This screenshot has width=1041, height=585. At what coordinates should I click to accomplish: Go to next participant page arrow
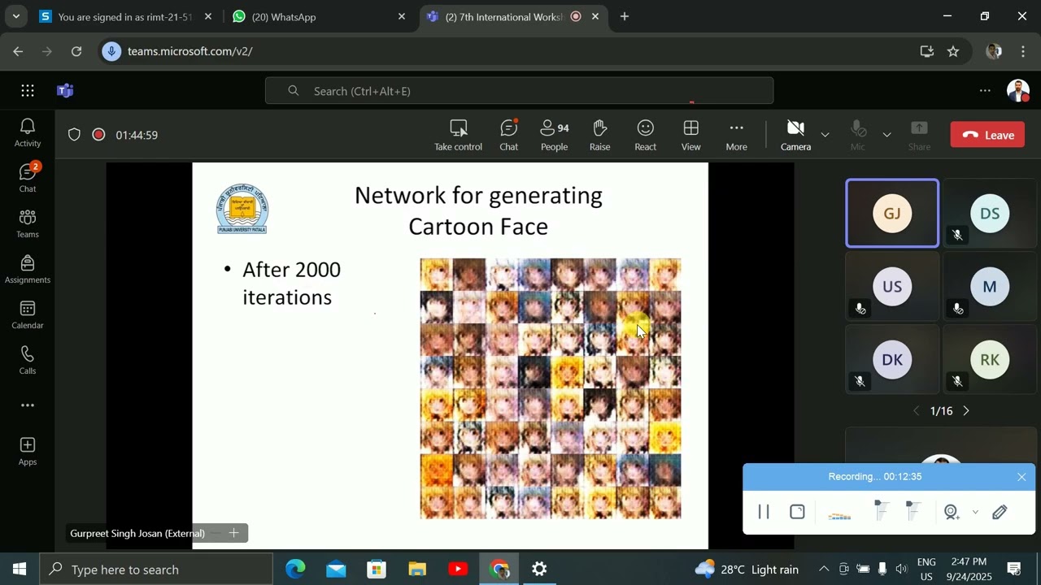pyautogui.click(x=966, y=411)
